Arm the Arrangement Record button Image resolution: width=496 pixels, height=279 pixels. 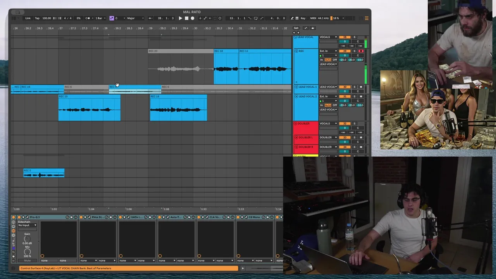point(193,18)
